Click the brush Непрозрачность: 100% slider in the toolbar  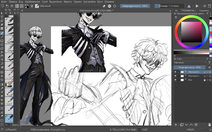135,6
